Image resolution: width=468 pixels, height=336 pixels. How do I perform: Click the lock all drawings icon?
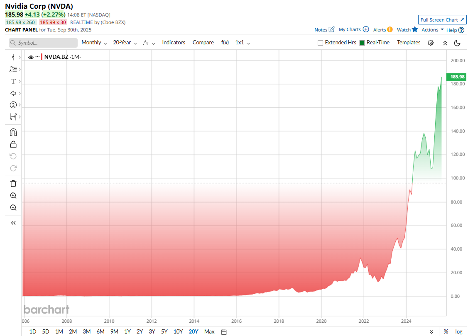pos(13,144)
